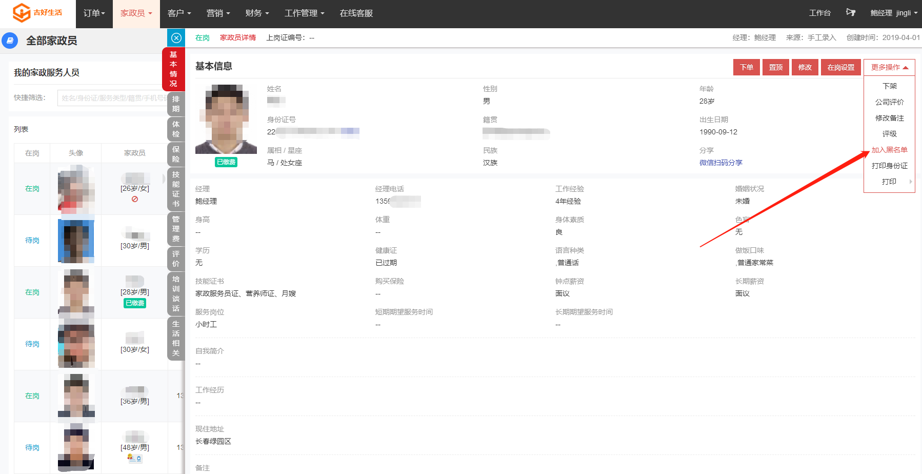This screenshot has width=922, height=474.
Task: Switch to the 评价 side tab
Action: 176,259
